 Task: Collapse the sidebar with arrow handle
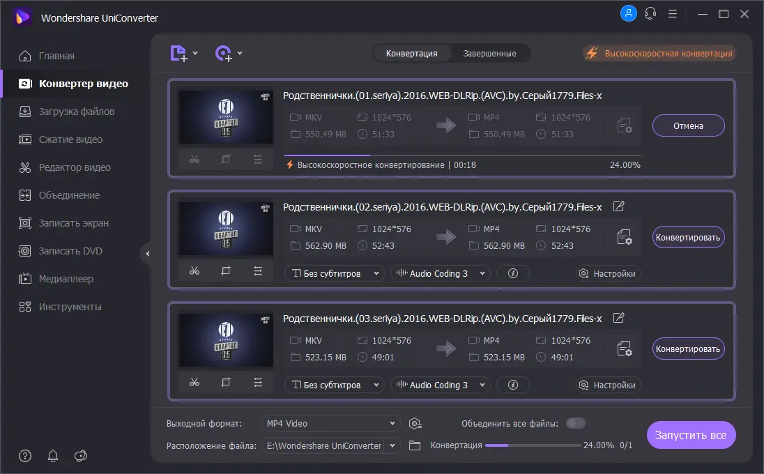click(147, 253)
